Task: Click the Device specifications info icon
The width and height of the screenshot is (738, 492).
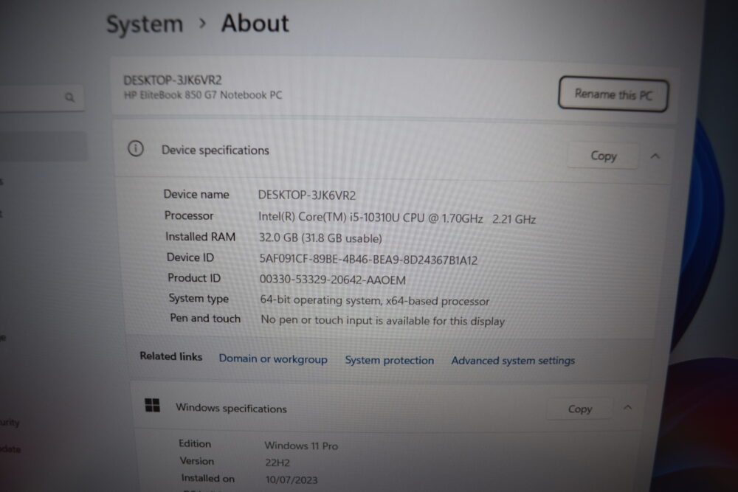Action: pyautogui.click(x=136, y=149)
